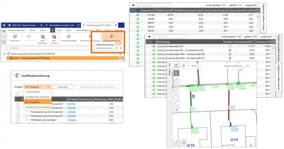284x149 pixels.
Task: Click the save disk icon in left sidebar
Action: click(x=4, y=31)
